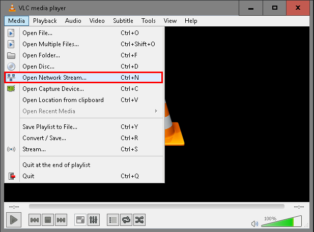Choose Convert / Save... entry

click(x=84, y=138)
